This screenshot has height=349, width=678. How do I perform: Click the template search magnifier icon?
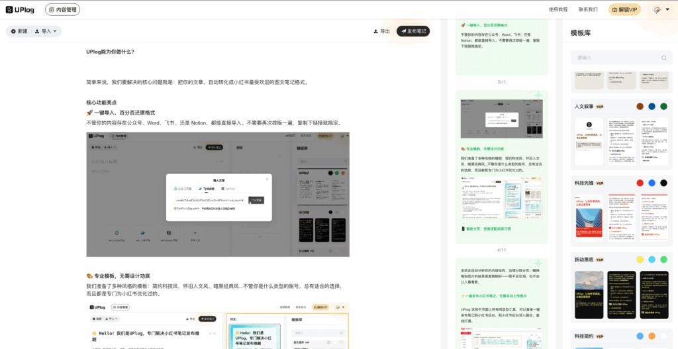pyautogui.click(x=663, y=58)
